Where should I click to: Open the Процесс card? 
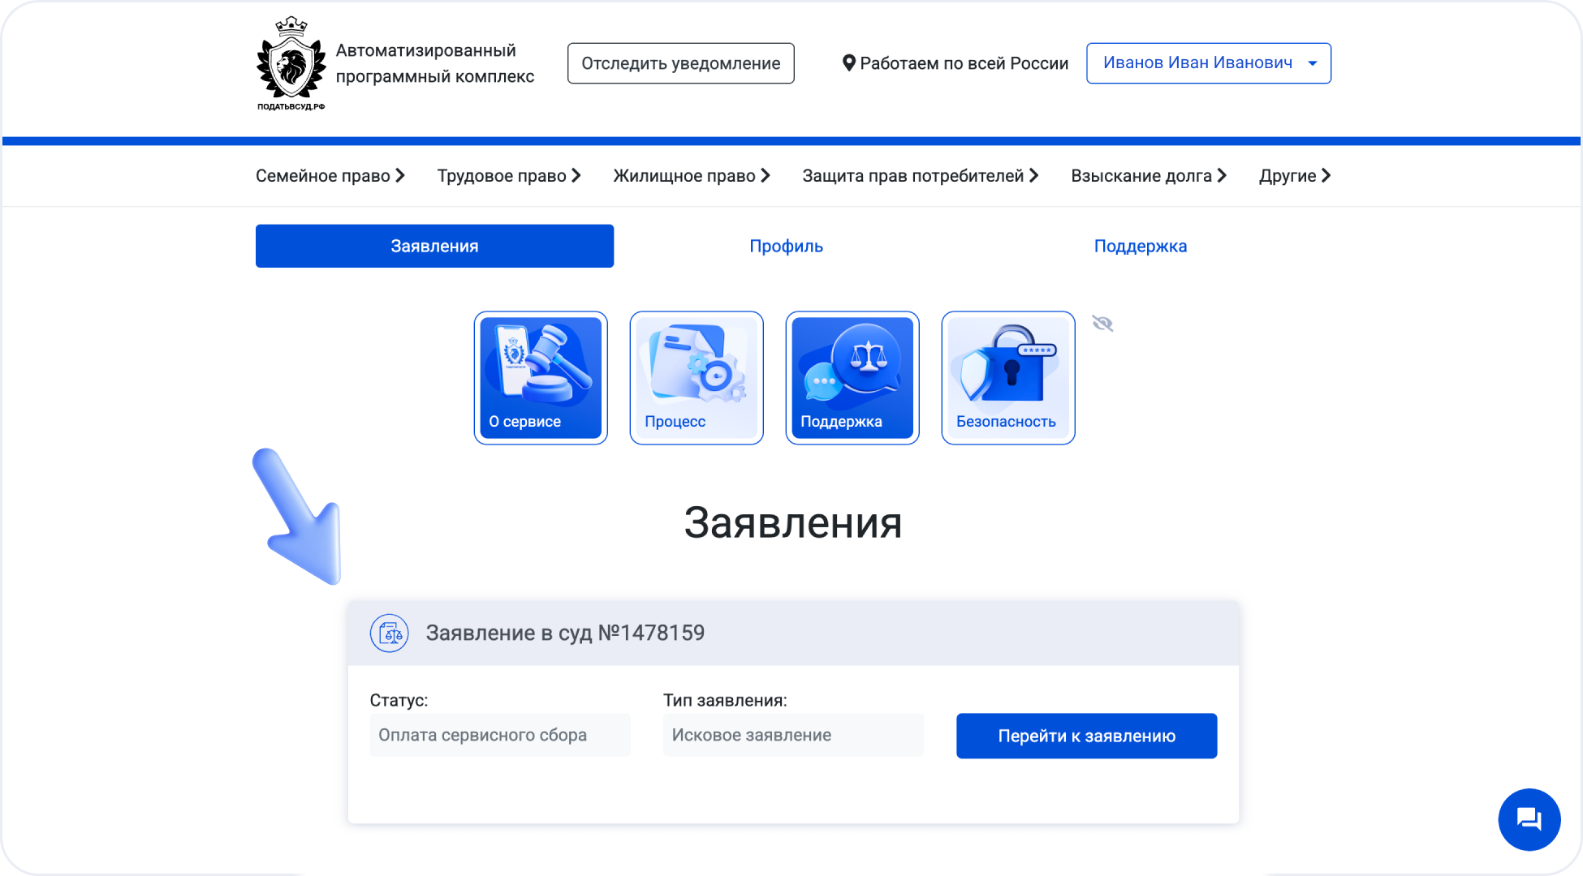point(697,378)
